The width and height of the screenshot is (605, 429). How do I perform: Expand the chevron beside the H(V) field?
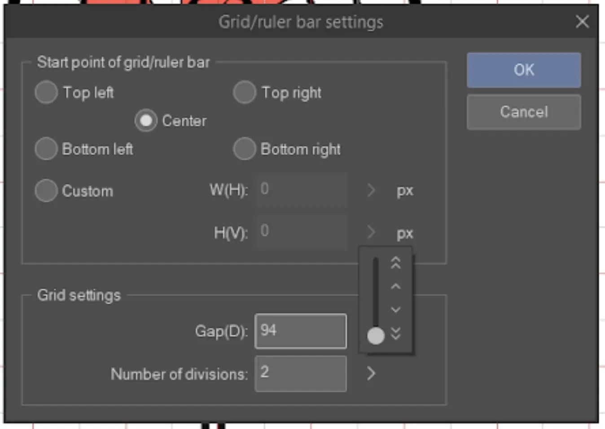coord(371,233)
